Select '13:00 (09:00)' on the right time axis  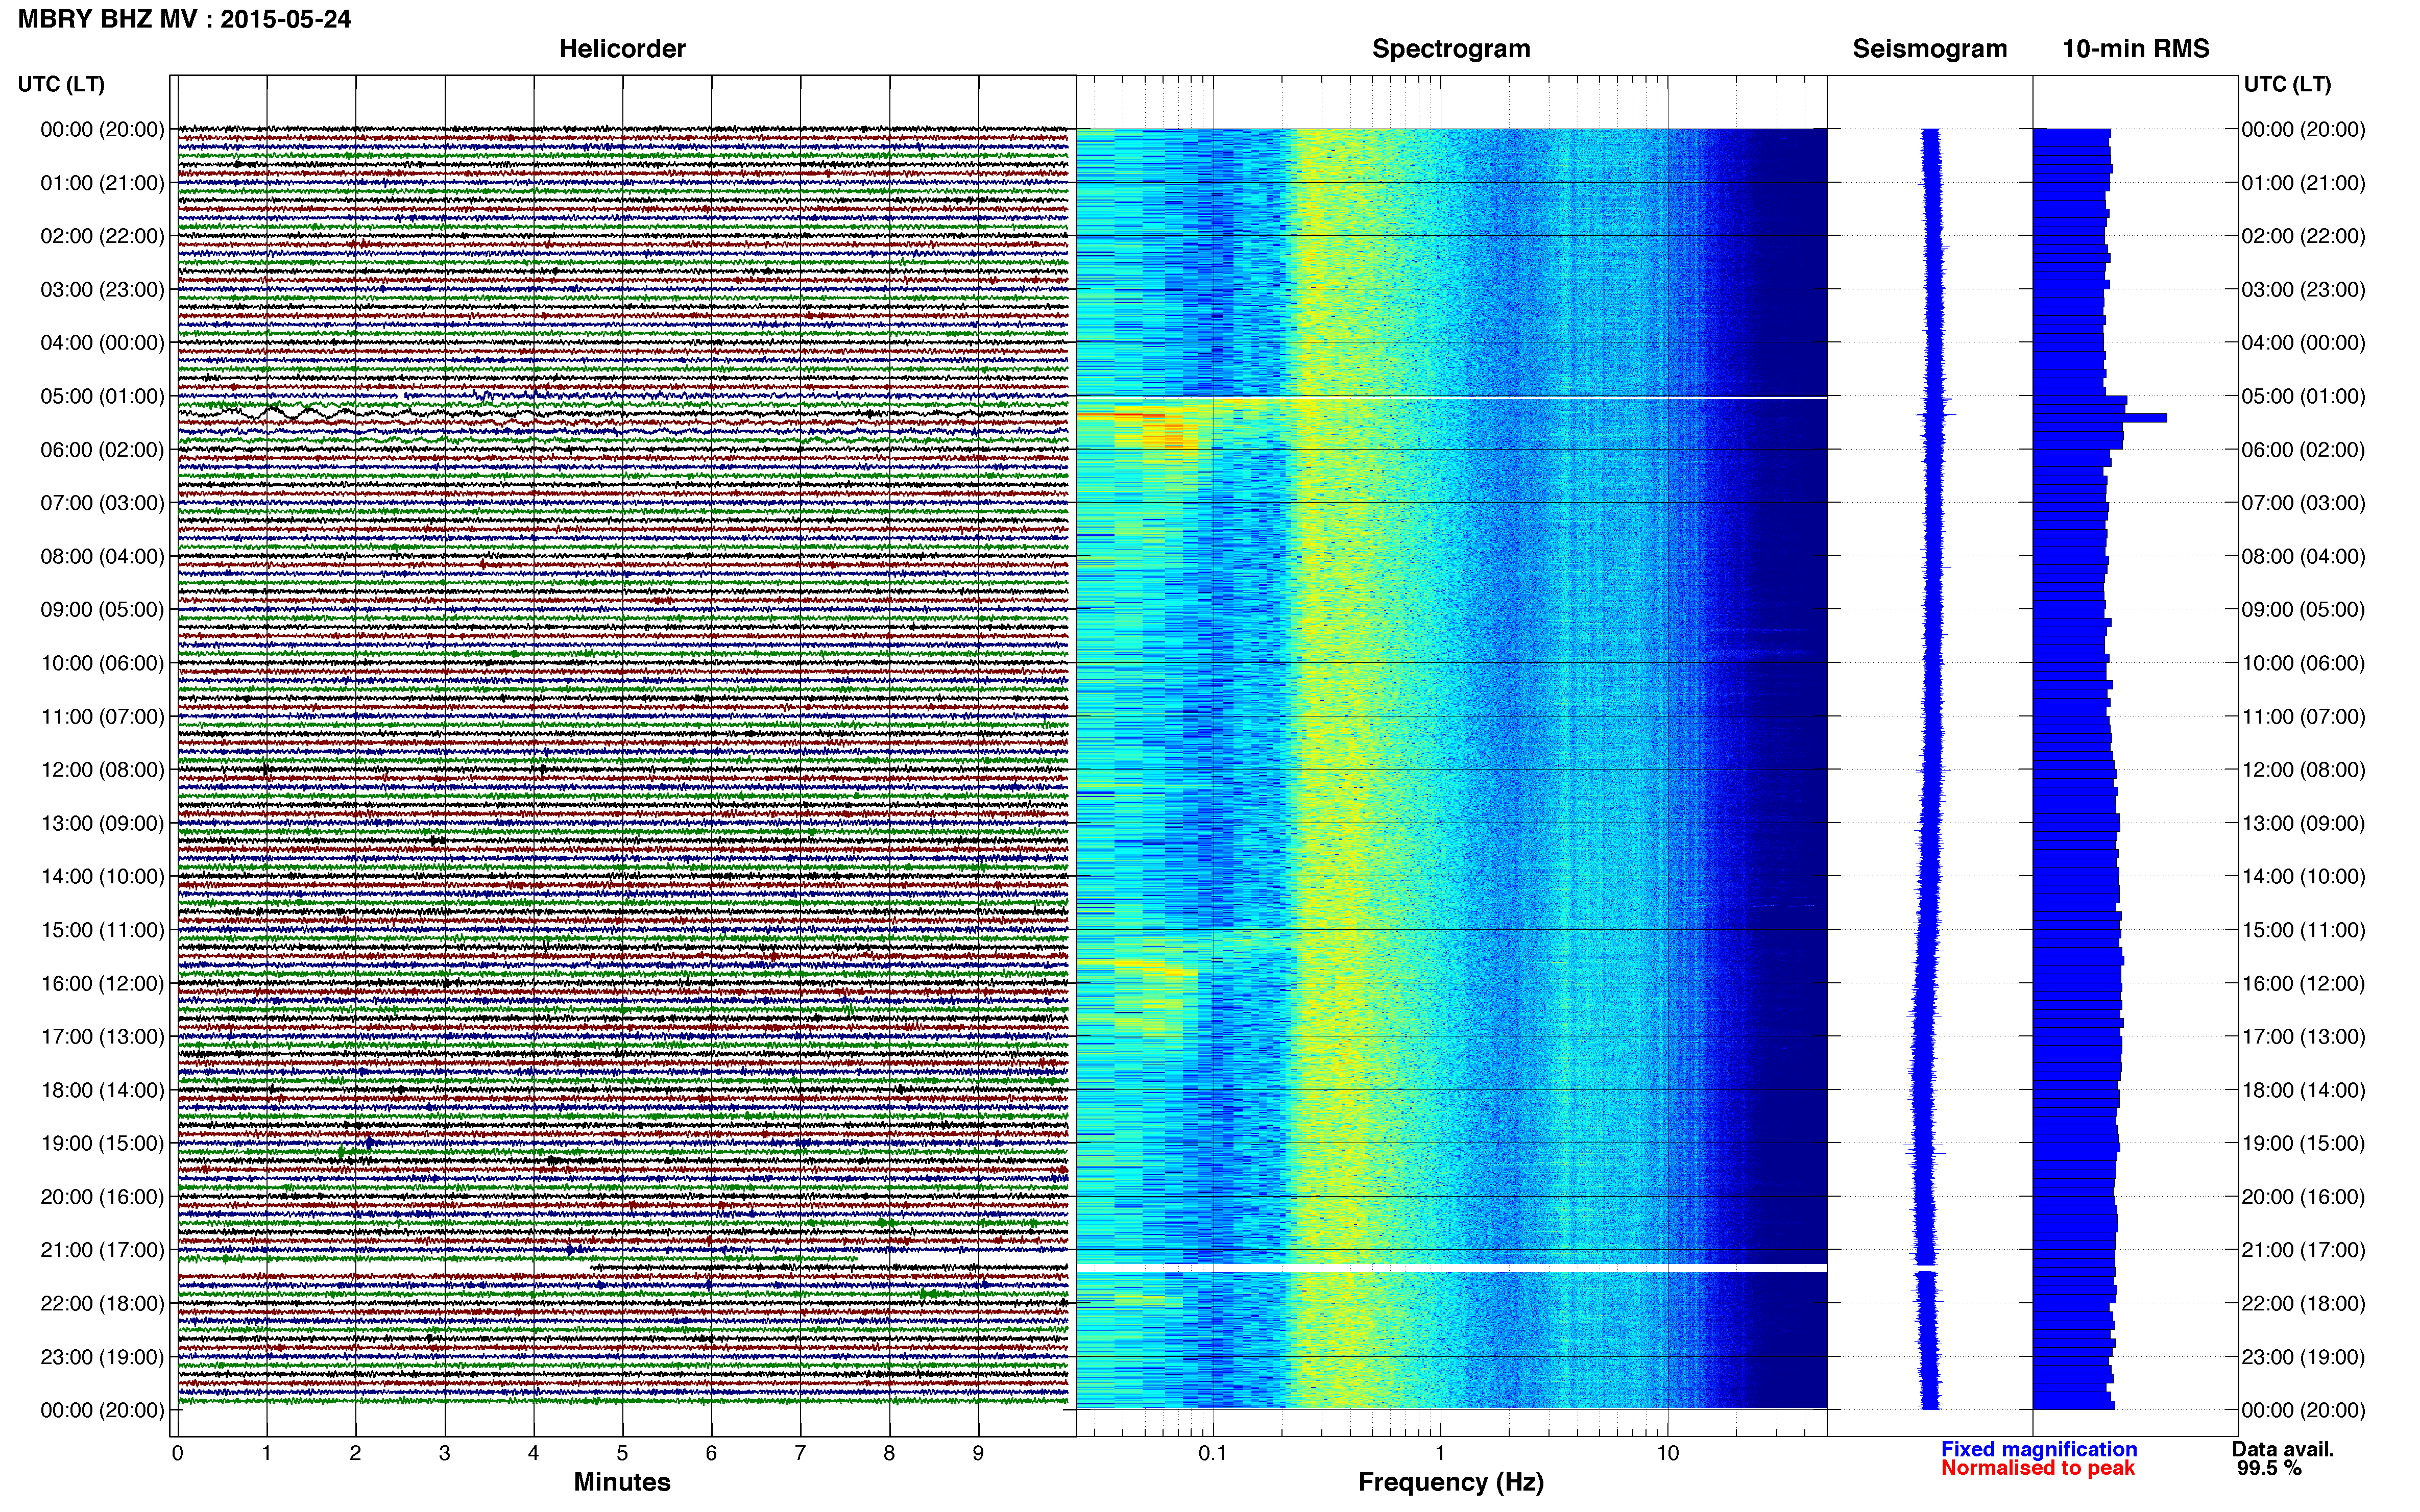point(2304,823)
